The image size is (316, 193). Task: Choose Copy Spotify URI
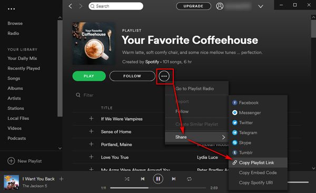pos(258,182)
